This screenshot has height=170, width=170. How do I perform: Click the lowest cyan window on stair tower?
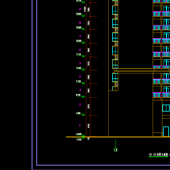pos(115,89)
